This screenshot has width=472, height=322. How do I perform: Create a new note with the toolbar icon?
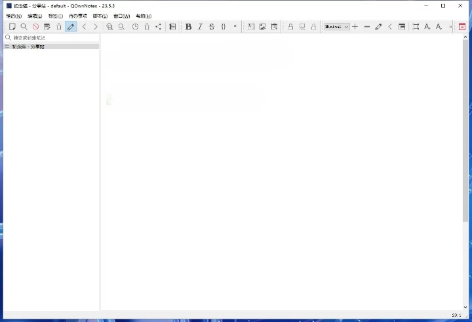click(12, 27)
